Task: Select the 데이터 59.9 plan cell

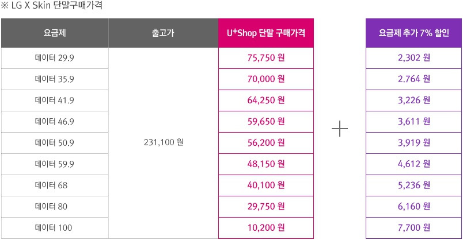Action: 55,164
